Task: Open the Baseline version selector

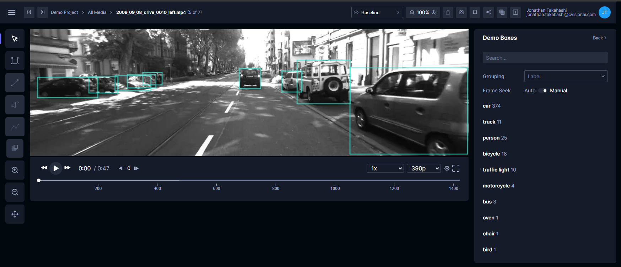Action: coord(377,12)
